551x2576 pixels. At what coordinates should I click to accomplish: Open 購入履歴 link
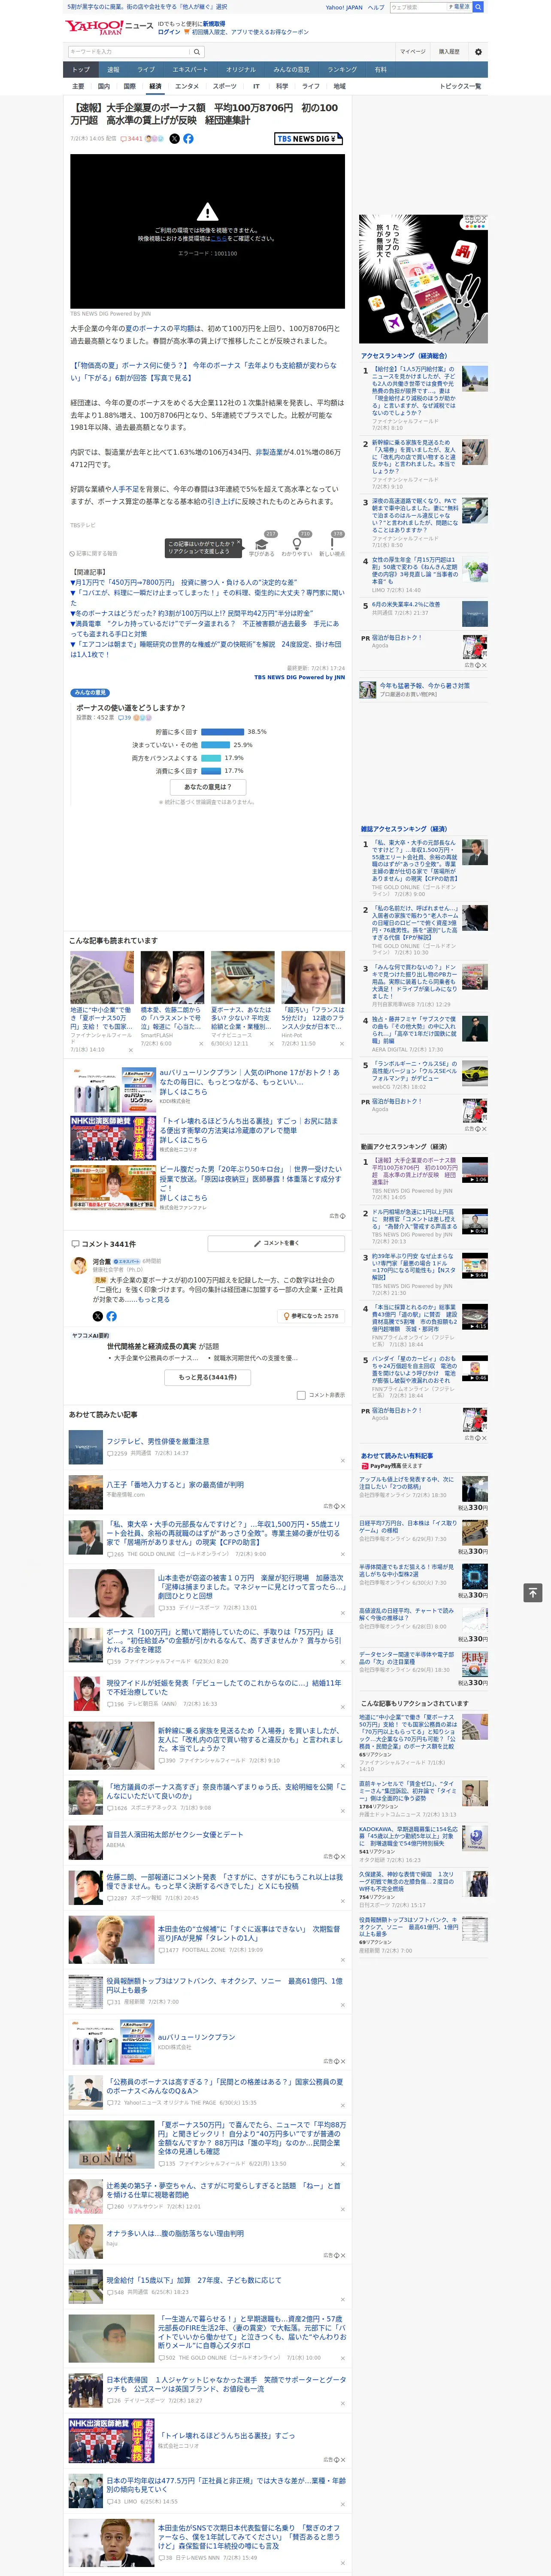[449, 52]
